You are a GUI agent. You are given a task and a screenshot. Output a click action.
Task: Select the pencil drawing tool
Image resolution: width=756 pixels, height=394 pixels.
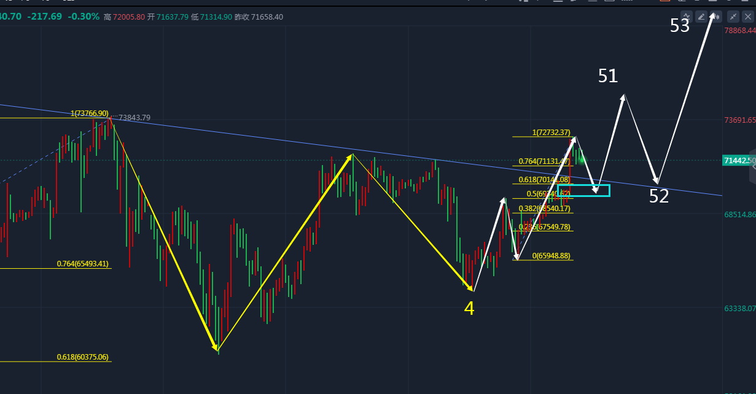701,17
